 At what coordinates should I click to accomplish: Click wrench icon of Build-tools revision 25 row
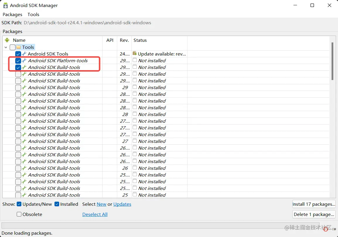(x=24, y=195)
